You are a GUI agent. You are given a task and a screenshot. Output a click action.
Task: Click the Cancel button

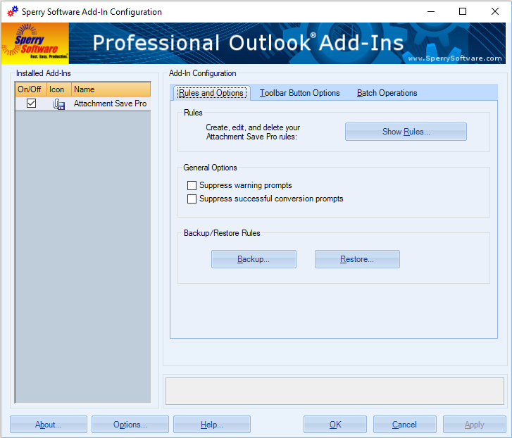tap(404, 425)
